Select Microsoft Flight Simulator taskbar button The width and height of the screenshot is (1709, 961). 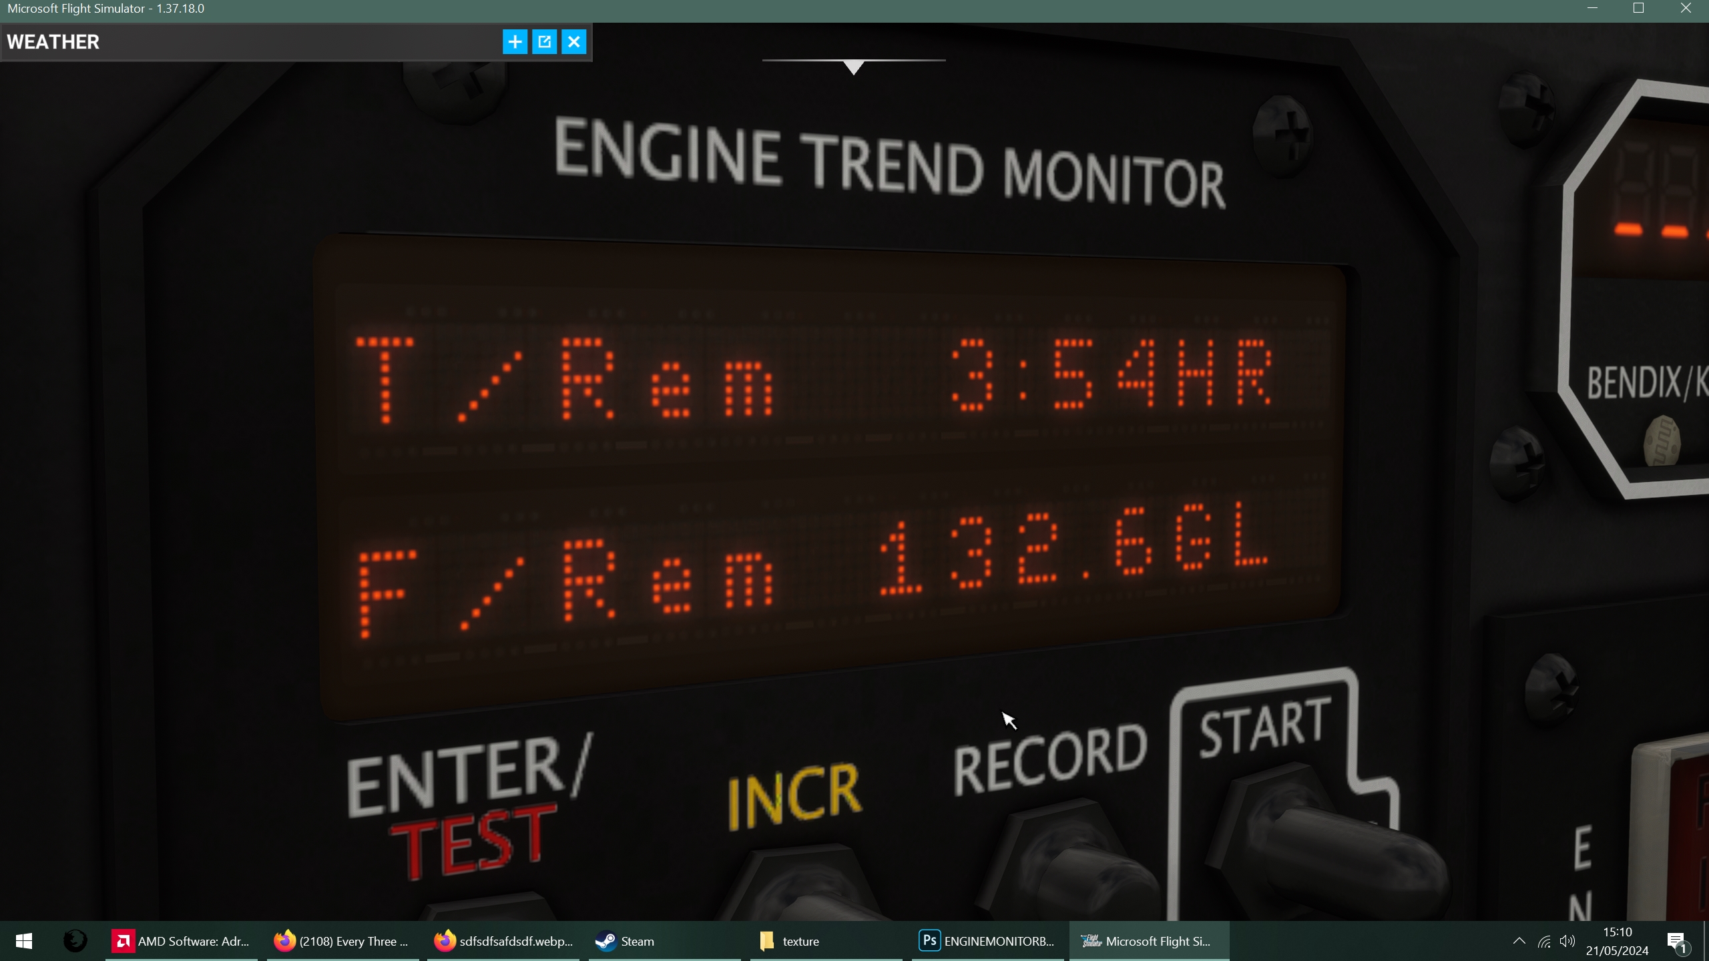pyautogui.click(x=1150, y=941)
